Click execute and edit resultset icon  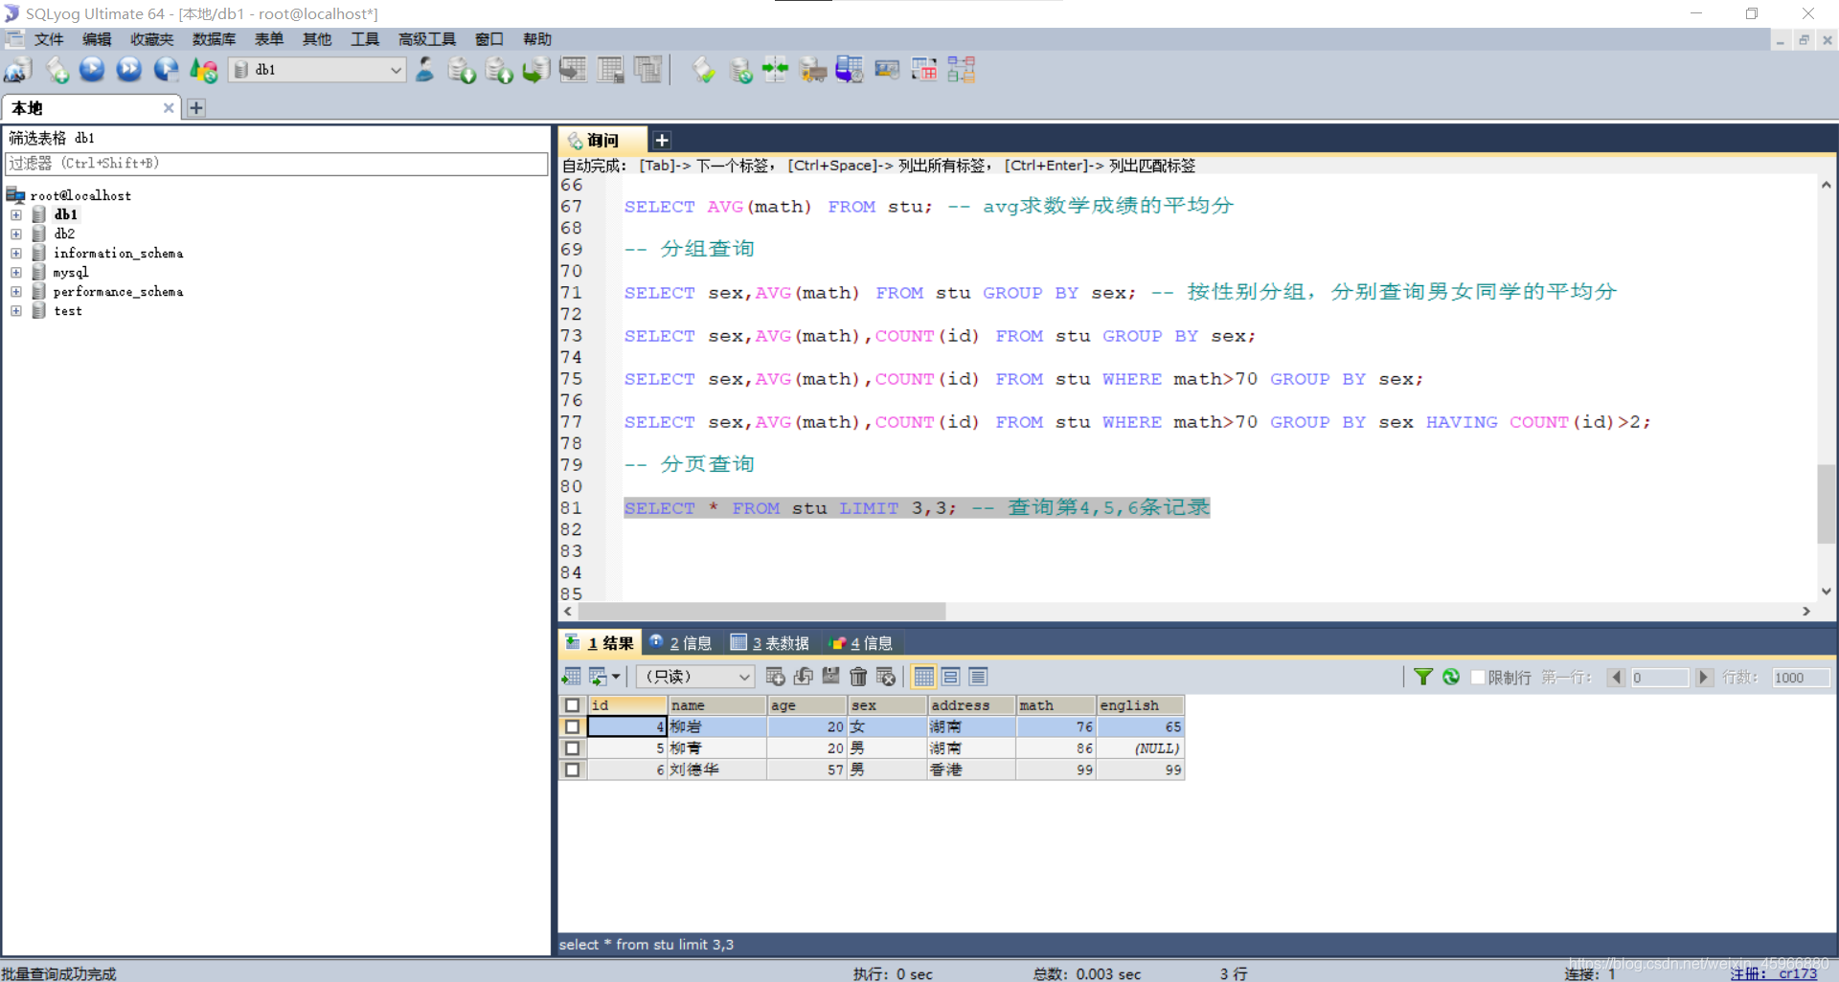(x=166, y=70)
